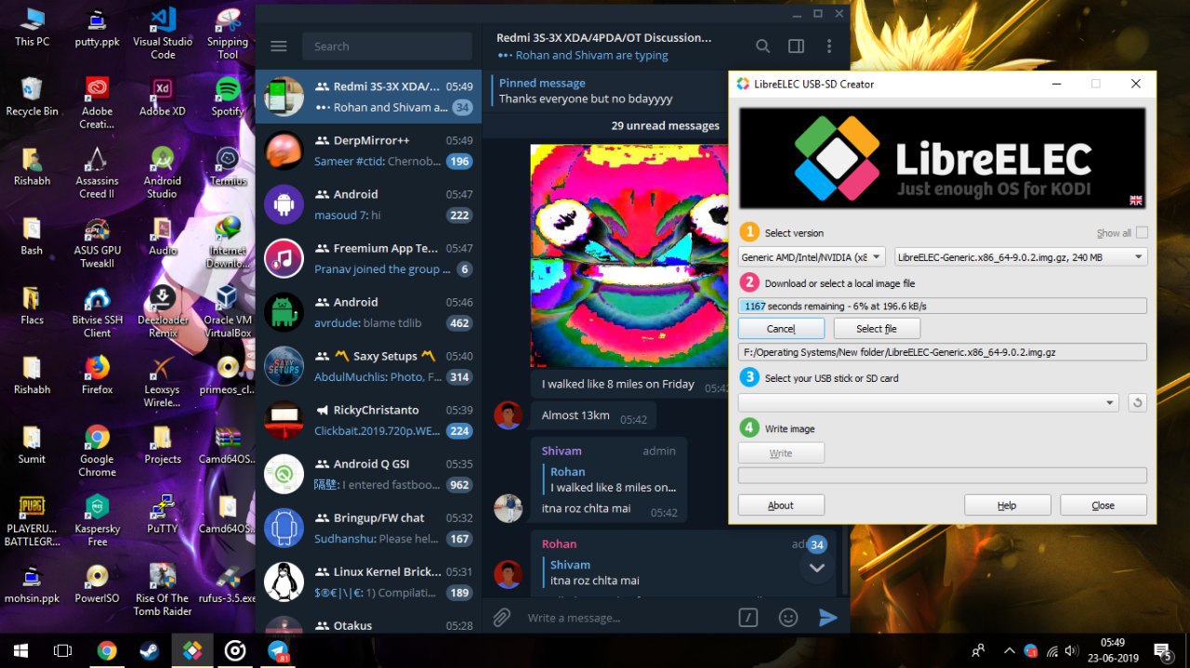
Task: Cancel the LibreELEC download
Action: coord(781,328)
